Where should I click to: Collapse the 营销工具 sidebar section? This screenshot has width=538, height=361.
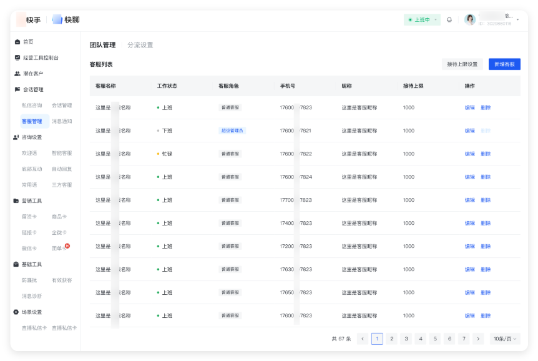coord(32,200)
